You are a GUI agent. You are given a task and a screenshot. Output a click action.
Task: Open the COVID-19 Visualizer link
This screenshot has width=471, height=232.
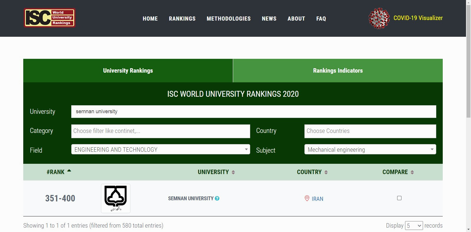418,18
